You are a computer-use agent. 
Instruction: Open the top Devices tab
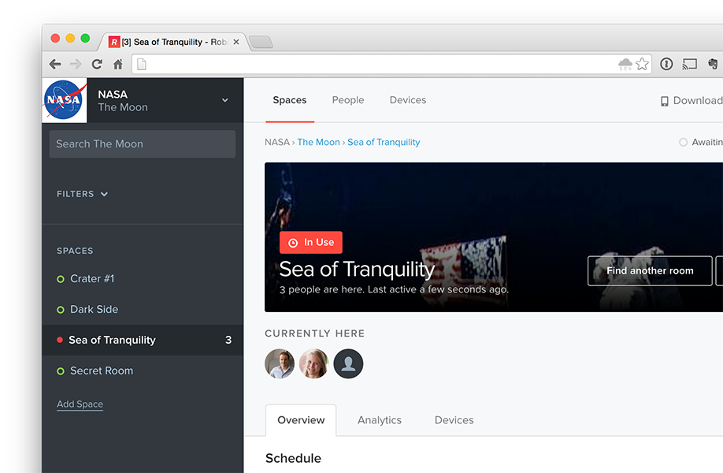tap(408, 100)
